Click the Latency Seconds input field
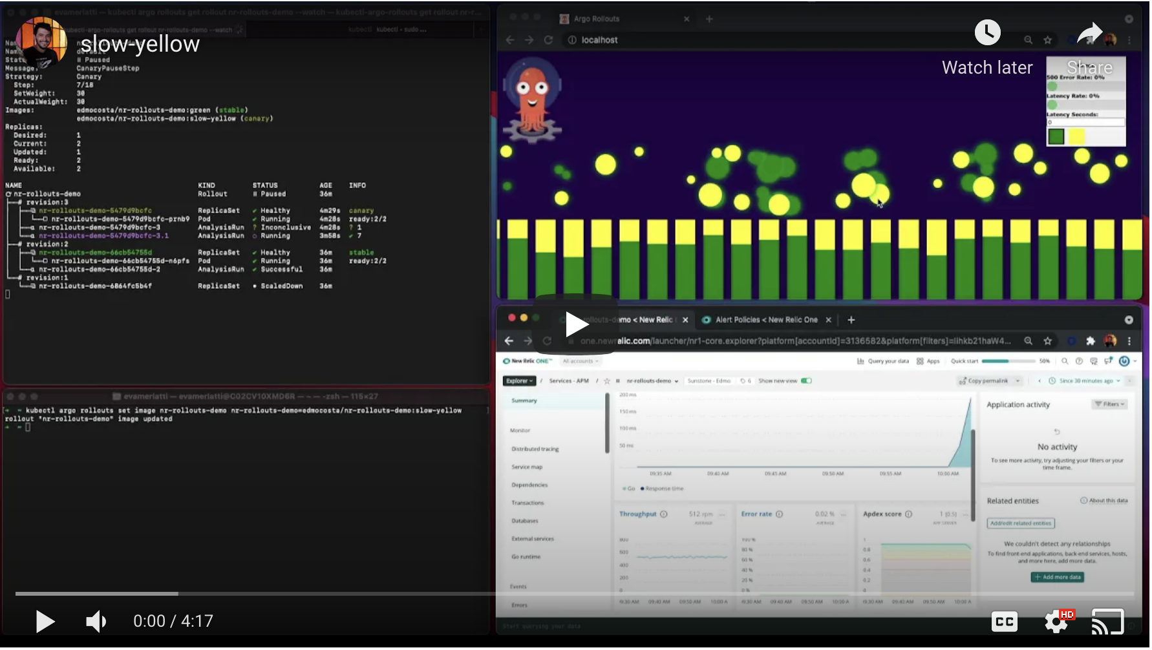This screenshot has height=650, width=1152. point(1085,122)
